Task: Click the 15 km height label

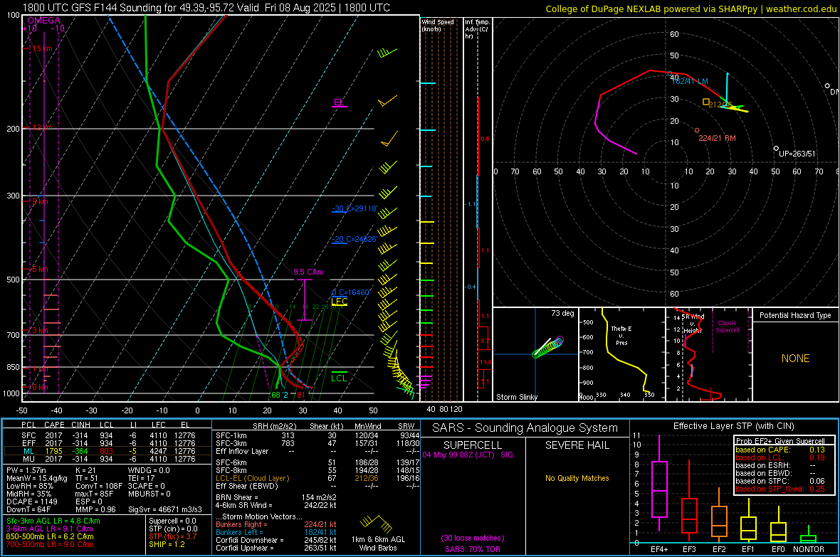Action: pyautogui.click(x=42, y=49)
